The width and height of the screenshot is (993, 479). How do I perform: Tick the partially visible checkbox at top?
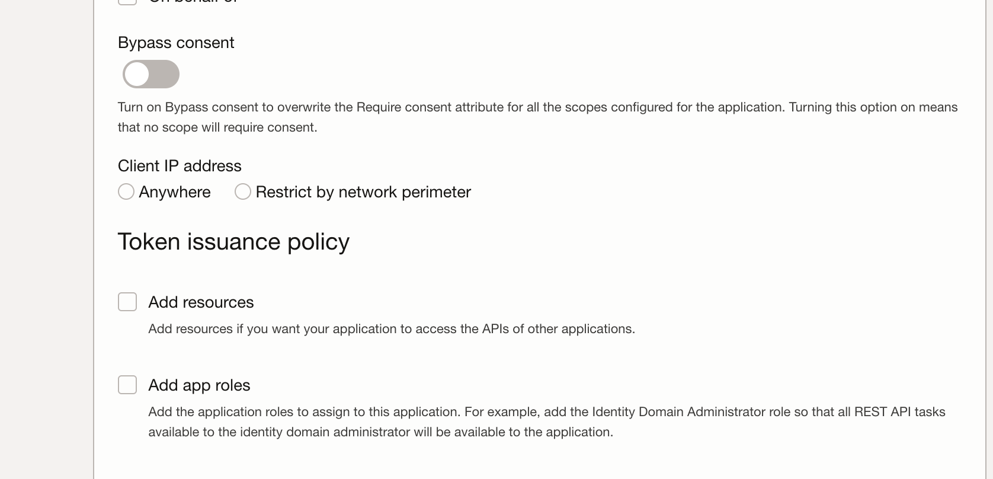(x=127, y=2)
